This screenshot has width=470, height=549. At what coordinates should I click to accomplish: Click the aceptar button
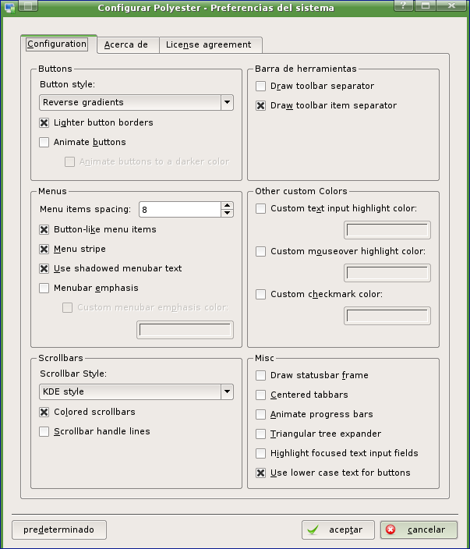click(x=338, y=530)
